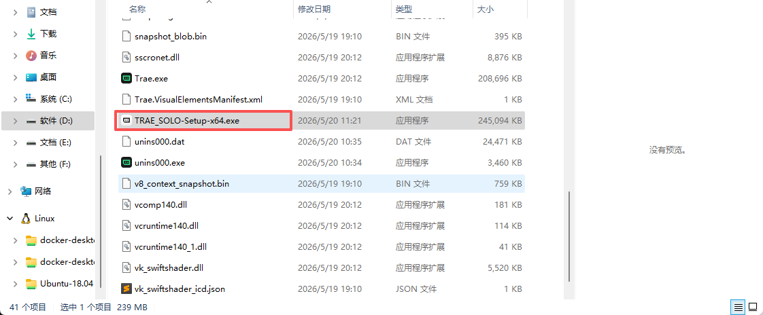
Task: Click XML 文档 type cell
Action: (414, 99)
